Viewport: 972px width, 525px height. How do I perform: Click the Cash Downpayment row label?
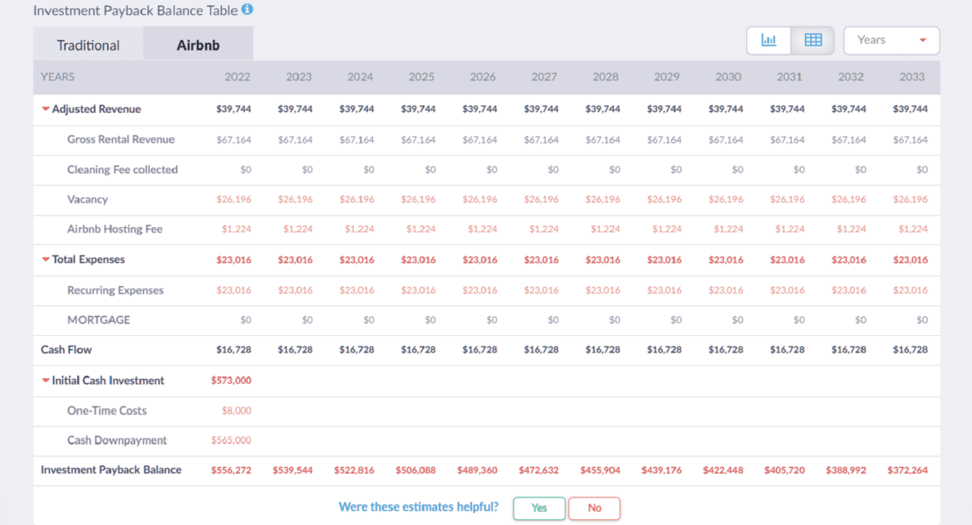pos(116,440)
